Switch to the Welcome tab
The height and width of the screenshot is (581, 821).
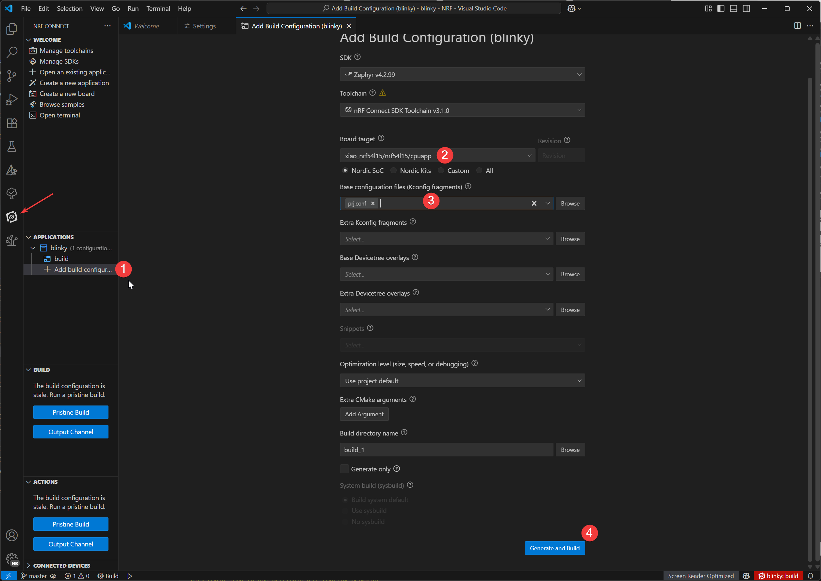click(147, 26)
